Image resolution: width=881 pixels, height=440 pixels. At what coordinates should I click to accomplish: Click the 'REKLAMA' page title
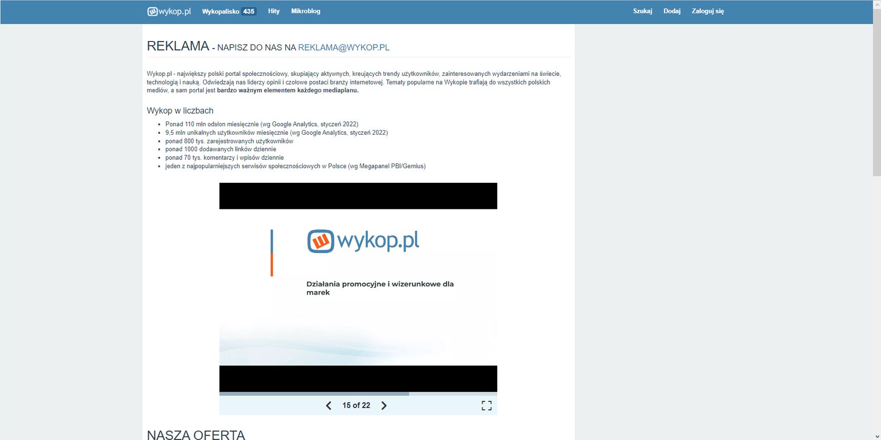[x=178, y=46]
